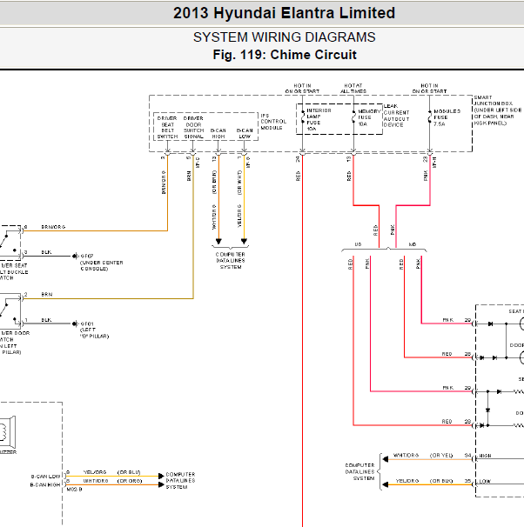This screenshot has width=524, height=527.
Task: Click the Module 2 Fuse 7.5A symbol
Action: 429,116
